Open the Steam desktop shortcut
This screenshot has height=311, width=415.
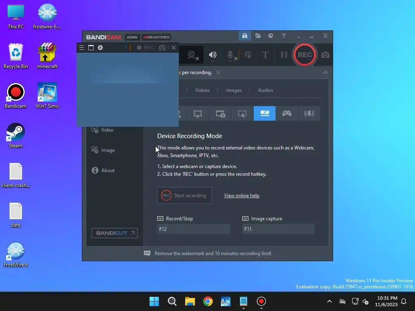click(16, 135)
